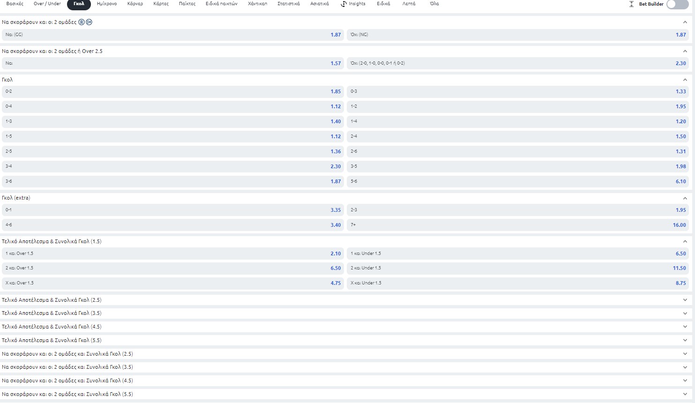Bet on goals range 5-6 at 6.10
This screenshot has height=403, width=695.
coord(518,181)
